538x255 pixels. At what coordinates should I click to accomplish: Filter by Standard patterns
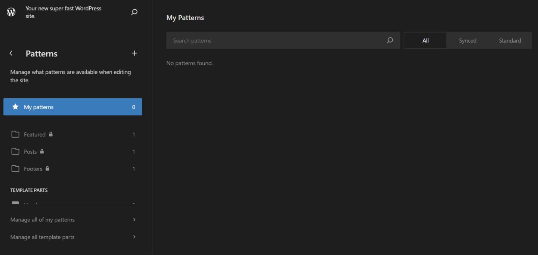tap(510, 40)
